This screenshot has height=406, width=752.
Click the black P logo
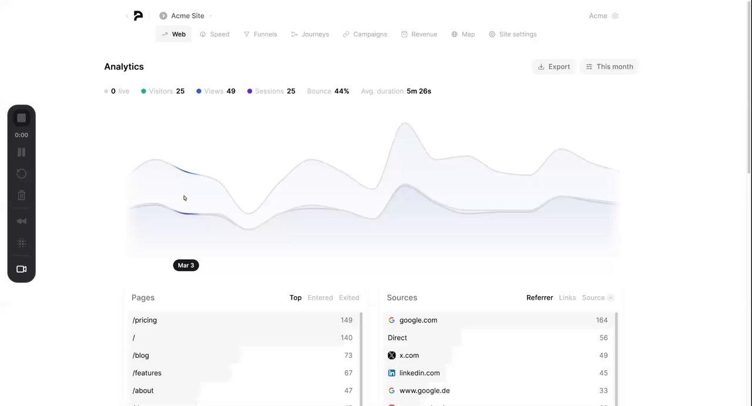pos(138,16)
